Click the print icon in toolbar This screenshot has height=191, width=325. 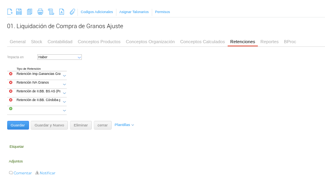click(x=40, y=12)
